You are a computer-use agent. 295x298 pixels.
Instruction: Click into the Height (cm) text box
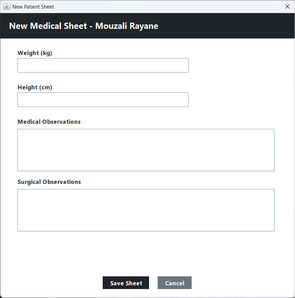click(x=103, y=100)
